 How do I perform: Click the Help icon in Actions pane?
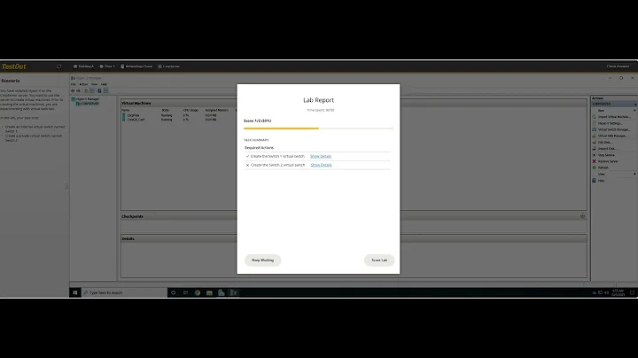tap(594, 181)
